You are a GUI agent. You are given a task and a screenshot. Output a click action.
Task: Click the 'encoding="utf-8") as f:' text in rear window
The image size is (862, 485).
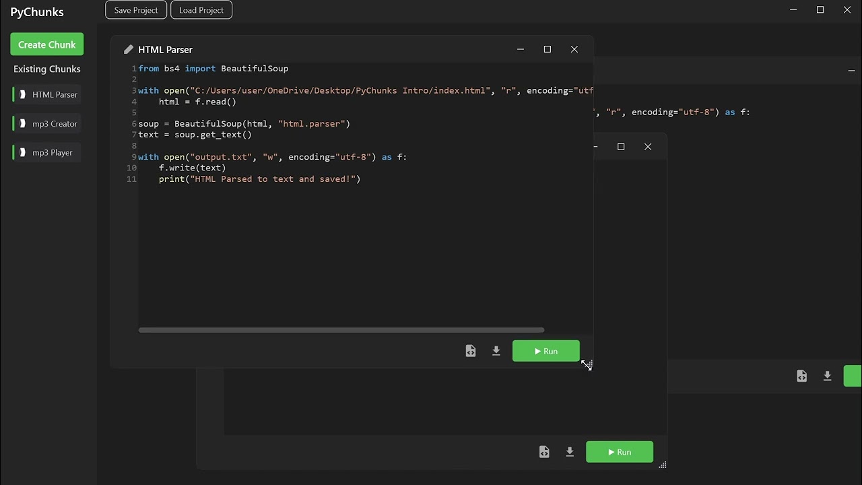(691, 112)
